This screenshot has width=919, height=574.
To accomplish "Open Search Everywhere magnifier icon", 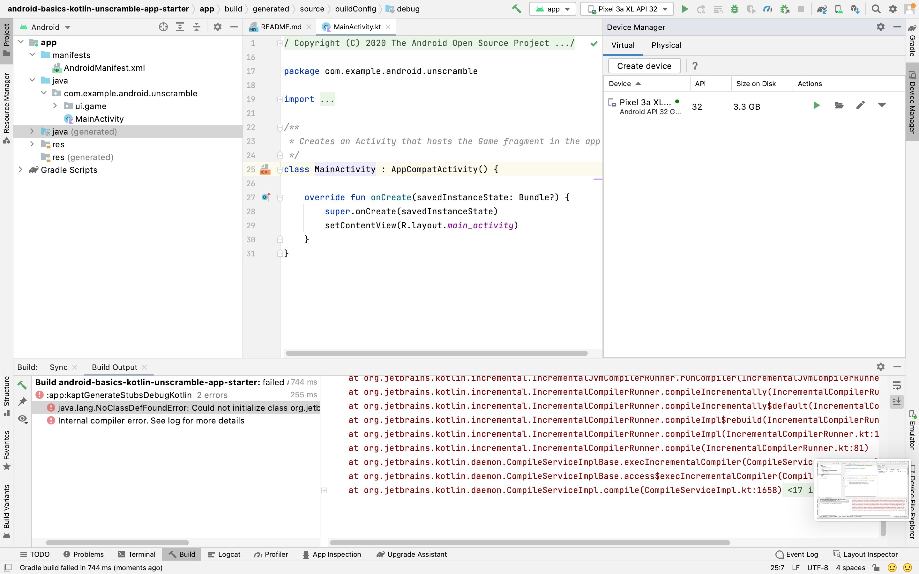I will 876,9.
